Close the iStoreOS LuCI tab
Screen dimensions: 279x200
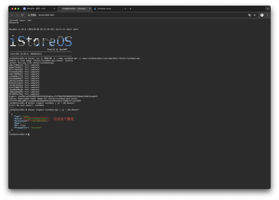54,9
